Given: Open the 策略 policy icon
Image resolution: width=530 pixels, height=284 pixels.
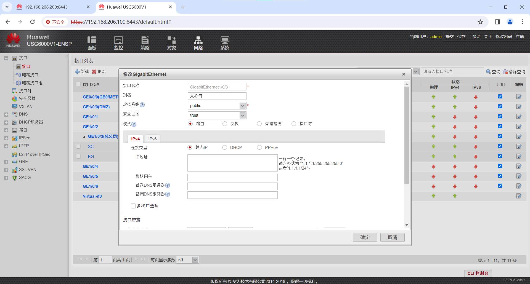Looking at the screenshot, I should pos(145,43).
